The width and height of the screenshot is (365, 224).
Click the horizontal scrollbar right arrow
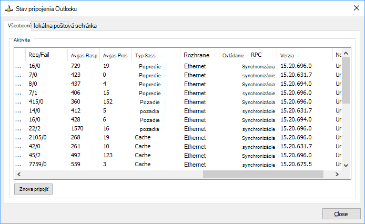pyautogui.click(x=337, y=174)
